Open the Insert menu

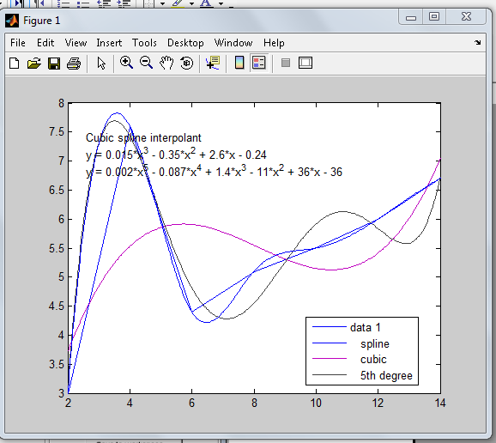[109, 43]
